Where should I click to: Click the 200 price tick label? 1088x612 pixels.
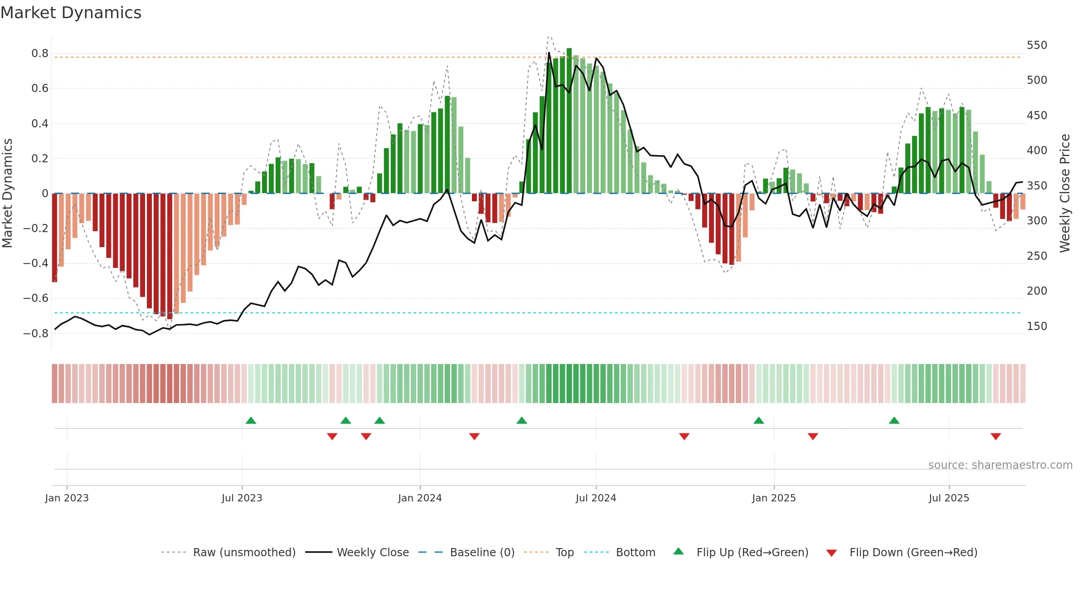pos(1037,291)
